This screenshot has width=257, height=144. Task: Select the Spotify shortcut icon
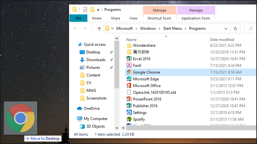click(x=129, y=119)
